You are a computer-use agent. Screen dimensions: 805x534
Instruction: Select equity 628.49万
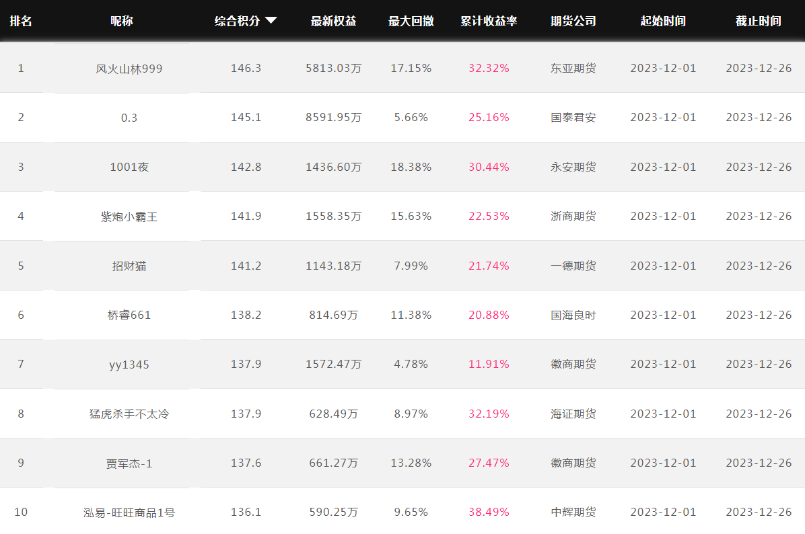334,414
